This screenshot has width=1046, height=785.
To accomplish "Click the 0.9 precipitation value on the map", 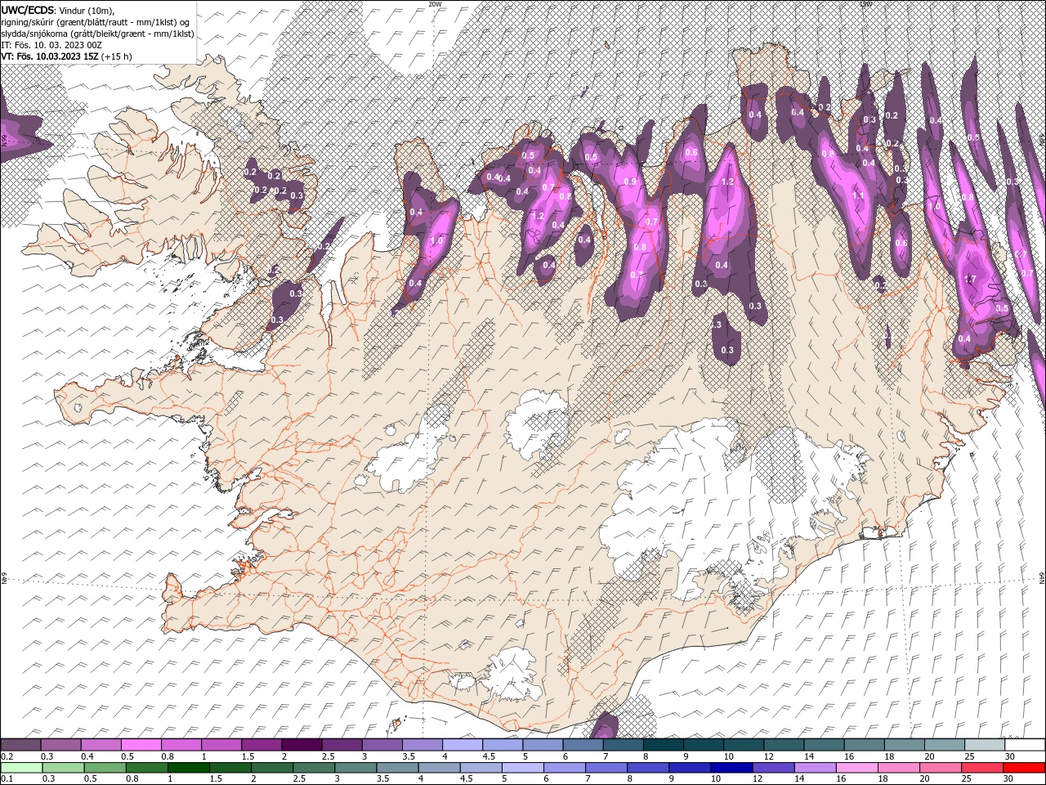I will click(629, 182).
